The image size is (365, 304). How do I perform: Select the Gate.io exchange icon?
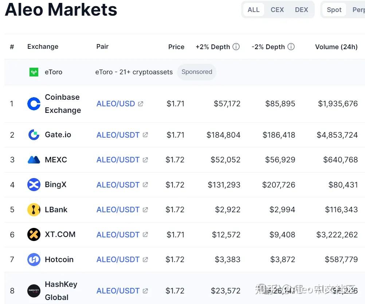[34, 135]
